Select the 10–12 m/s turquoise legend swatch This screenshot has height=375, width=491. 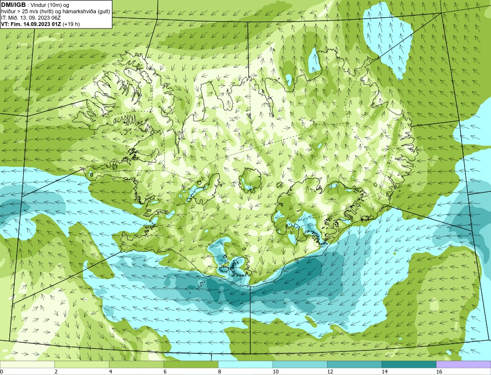[300, 364]
